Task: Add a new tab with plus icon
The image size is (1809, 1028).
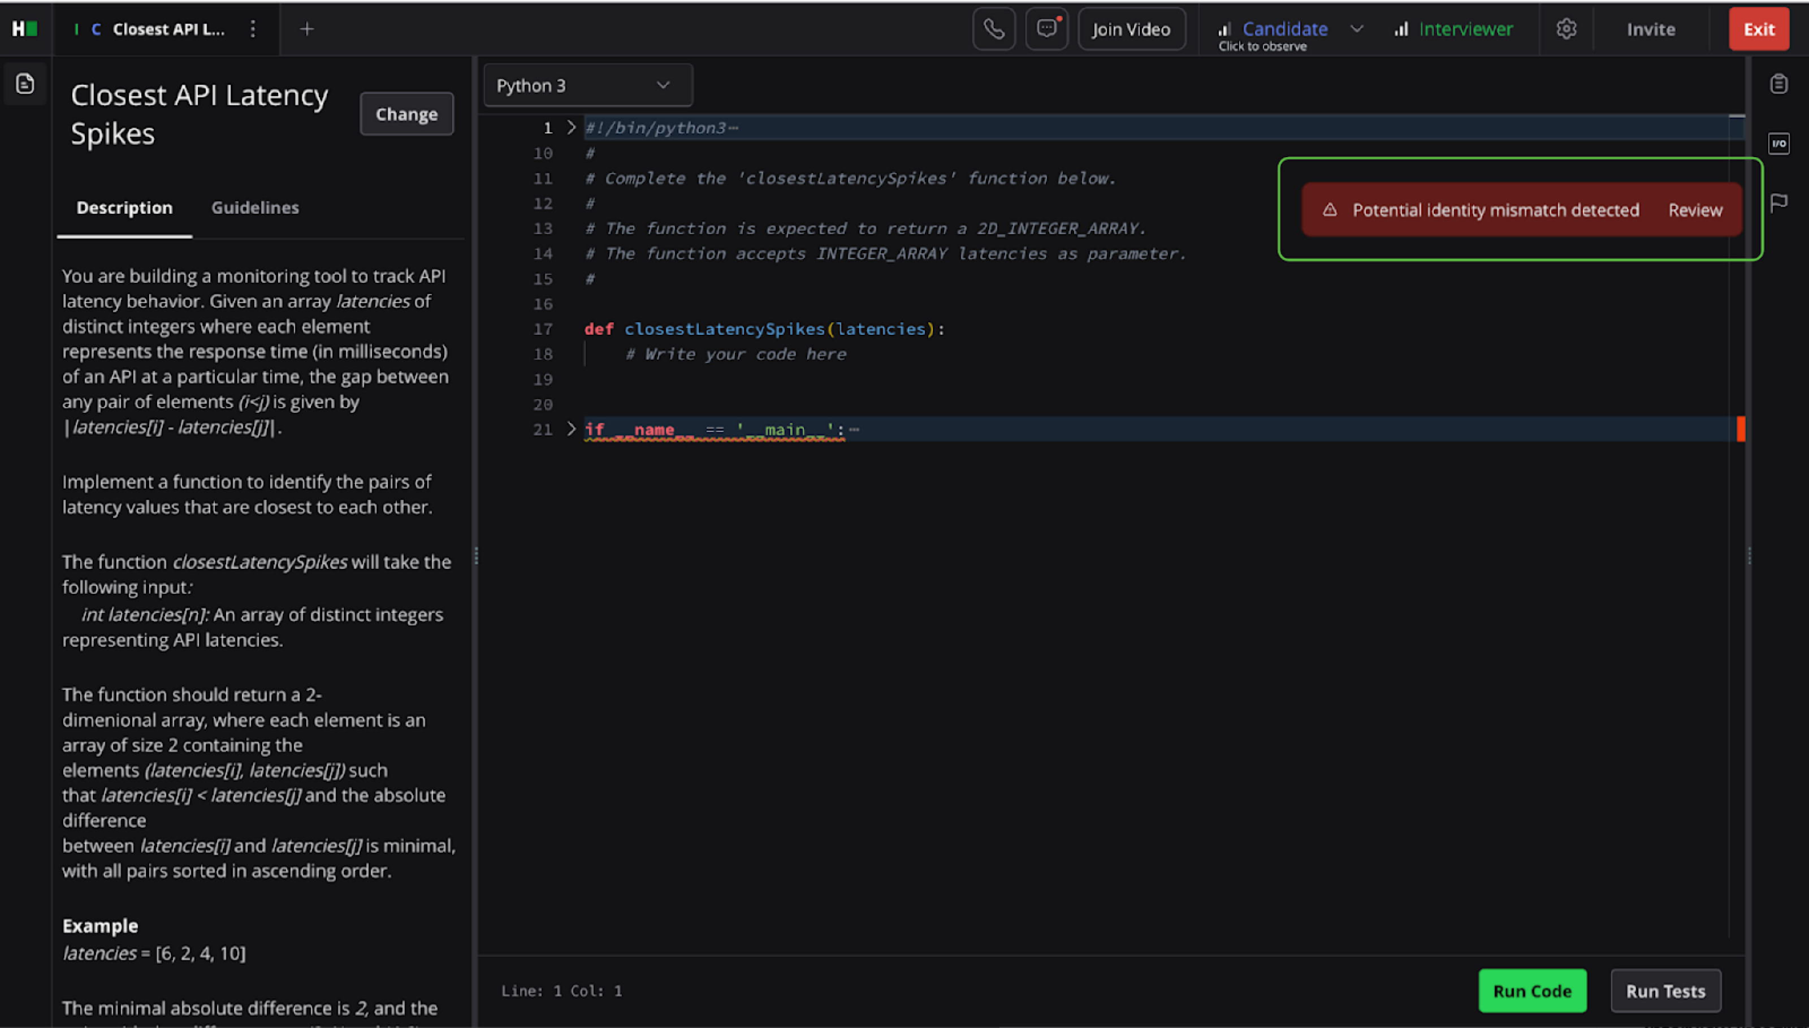Action: tap(306, 29)
